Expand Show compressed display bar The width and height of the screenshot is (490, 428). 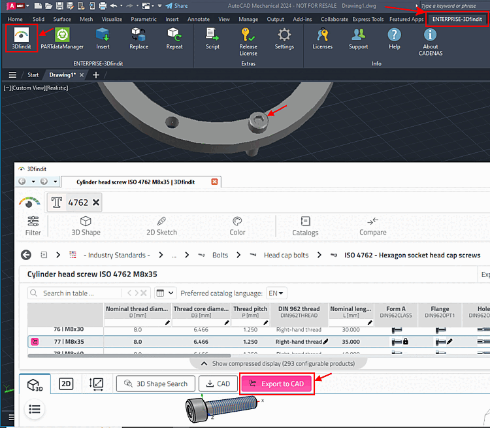tap(278, 363)
